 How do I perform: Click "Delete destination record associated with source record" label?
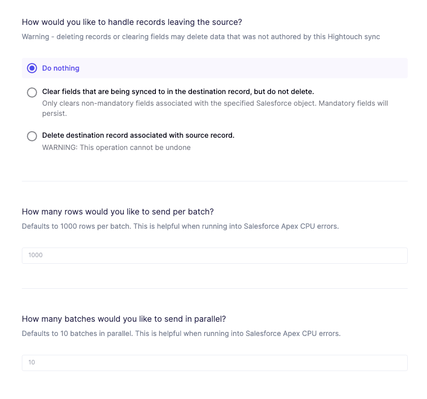tap(138, 135)
